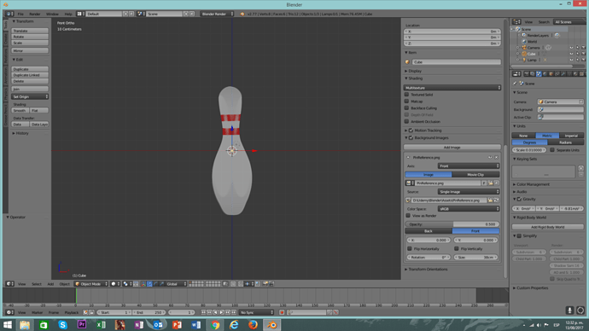Toggle the Flip Horizontally checkbox
589x331 pixels.
click(x=410, y=249)
